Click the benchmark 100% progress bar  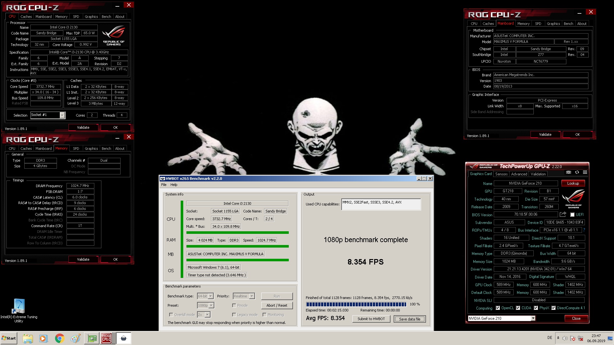tap(356, 304)
